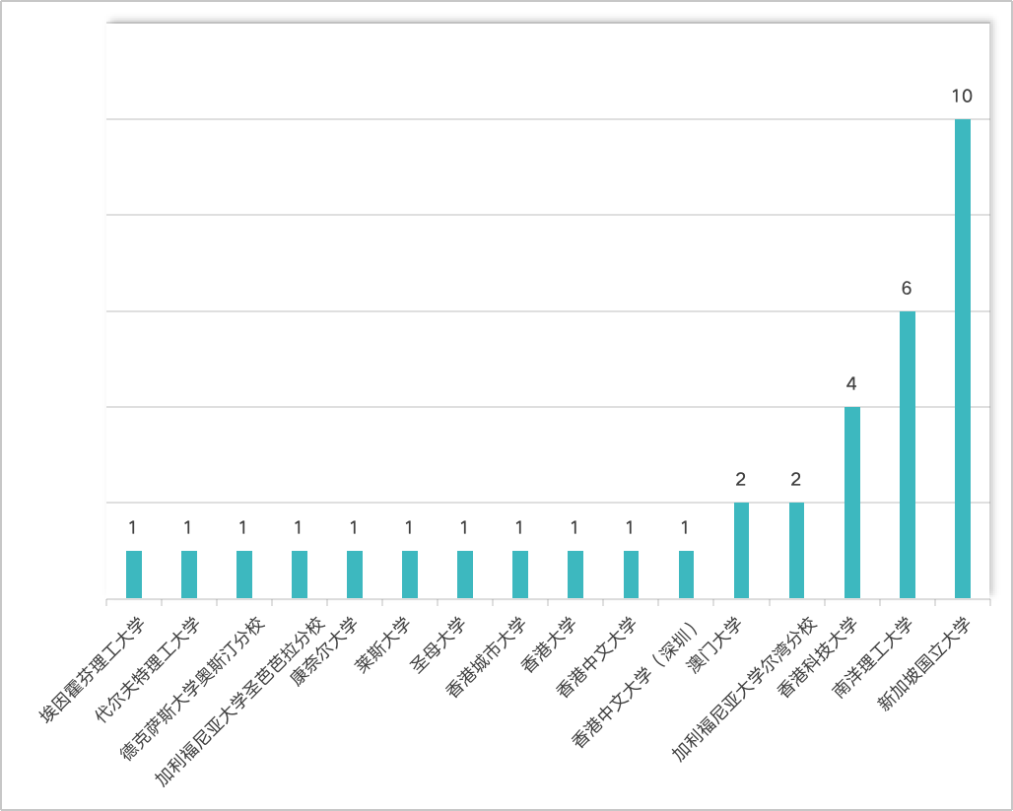1013x811 pixels.
Task: Click the axis label 圣母大学
Action: tap(439, 645)
